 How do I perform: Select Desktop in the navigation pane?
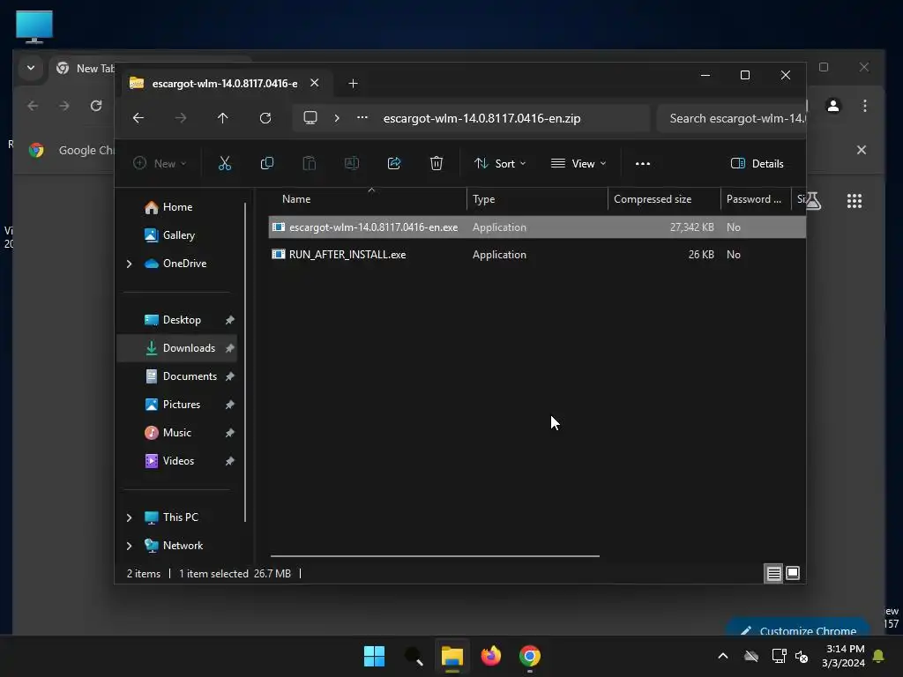[x=176, y=320]
